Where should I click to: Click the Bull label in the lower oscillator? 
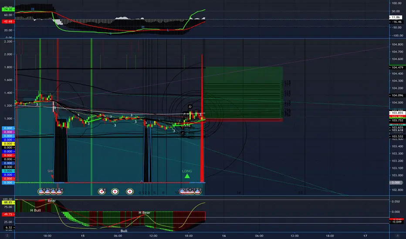point(124,231)
